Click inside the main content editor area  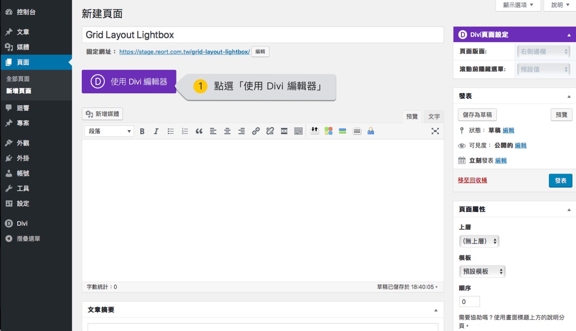point(263,210)
